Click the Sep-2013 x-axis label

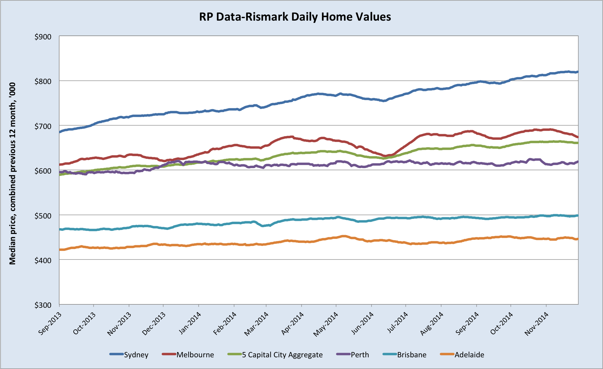(50, 323)
